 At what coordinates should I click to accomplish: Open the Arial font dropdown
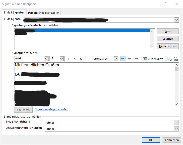point(46,59)
